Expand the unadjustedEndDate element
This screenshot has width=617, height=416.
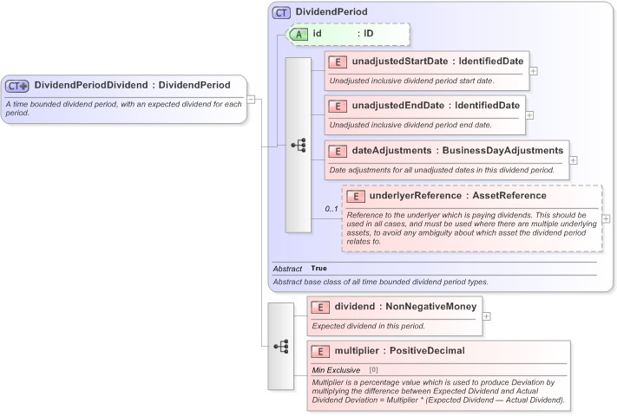[529, 115]
